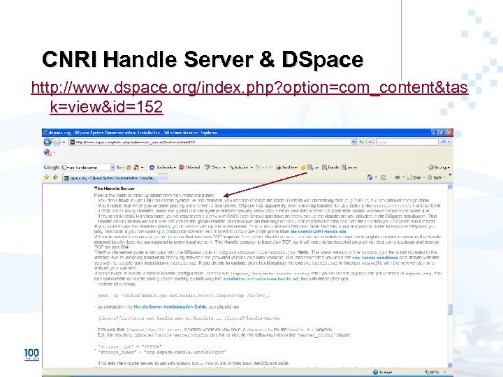Click the Google toolbar search field

click(88, 168)
